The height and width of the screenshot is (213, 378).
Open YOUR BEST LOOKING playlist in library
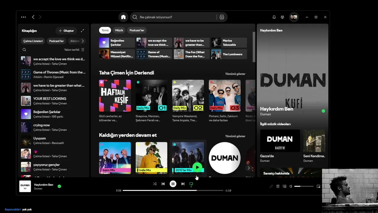coord(53,101)
